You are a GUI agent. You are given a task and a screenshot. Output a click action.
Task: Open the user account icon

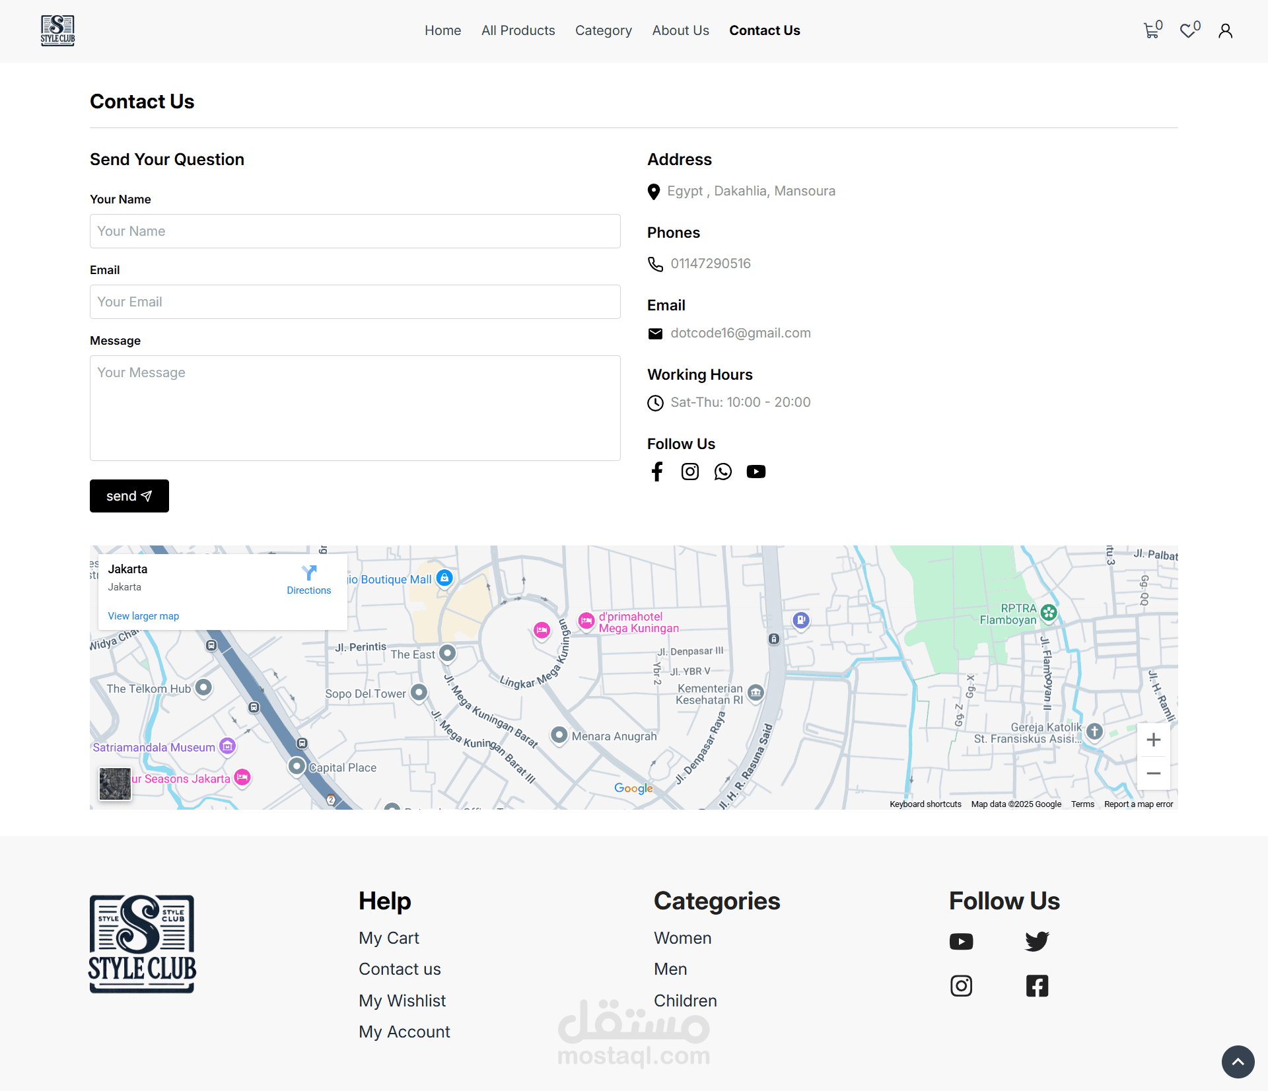click(x=1225, y=31)
